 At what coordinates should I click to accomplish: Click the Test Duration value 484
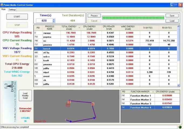click(x=73, y=21)
